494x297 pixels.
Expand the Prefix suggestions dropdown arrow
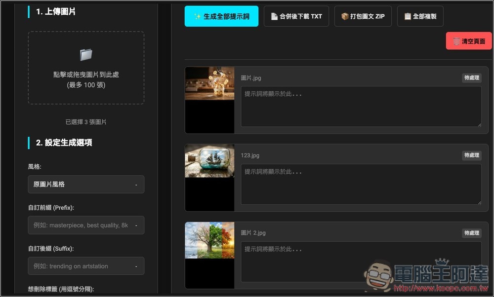pyautogui.click(x=137, y=225)
